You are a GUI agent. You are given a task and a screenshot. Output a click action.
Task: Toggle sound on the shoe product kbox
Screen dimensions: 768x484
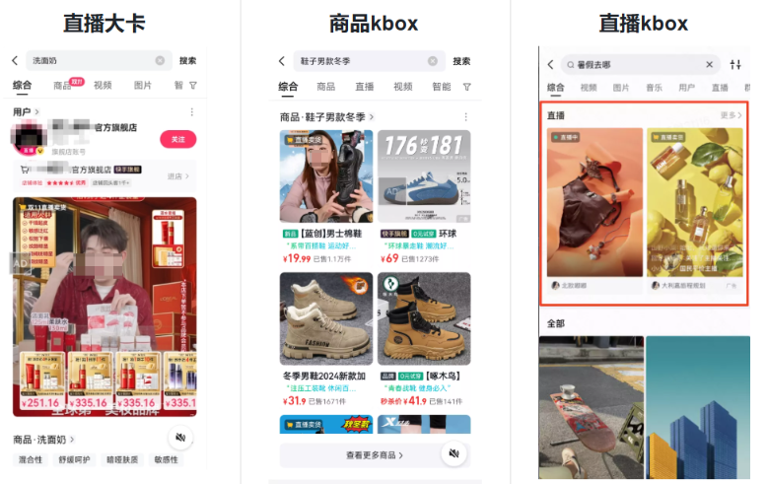[x=454, y=453]
